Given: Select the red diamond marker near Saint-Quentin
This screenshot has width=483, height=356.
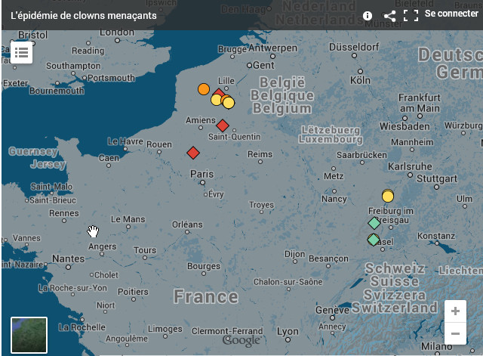Looking at the screenshot, I should point(223,125).
